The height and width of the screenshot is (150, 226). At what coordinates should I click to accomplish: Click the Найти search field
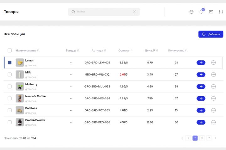coord(100,12)
